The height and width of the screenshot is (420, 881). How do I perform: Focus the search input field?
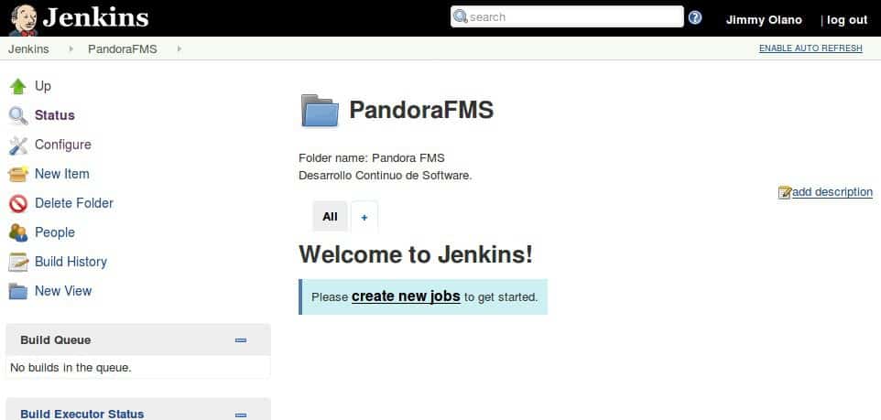566,16
